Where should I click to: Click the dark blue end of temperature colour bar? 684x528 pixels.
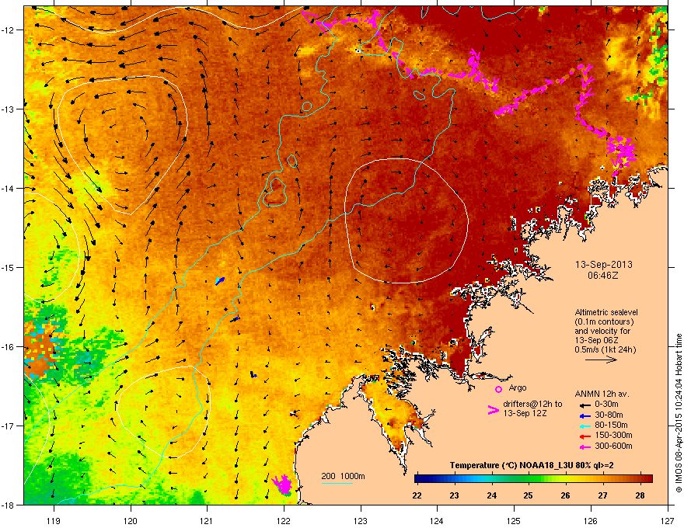coord(419,479)
